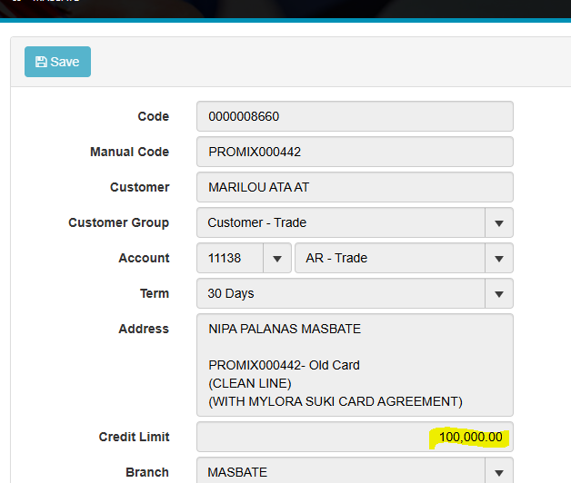Click the Account label
This screenshot has height=483, width=571.
point(144,258)
